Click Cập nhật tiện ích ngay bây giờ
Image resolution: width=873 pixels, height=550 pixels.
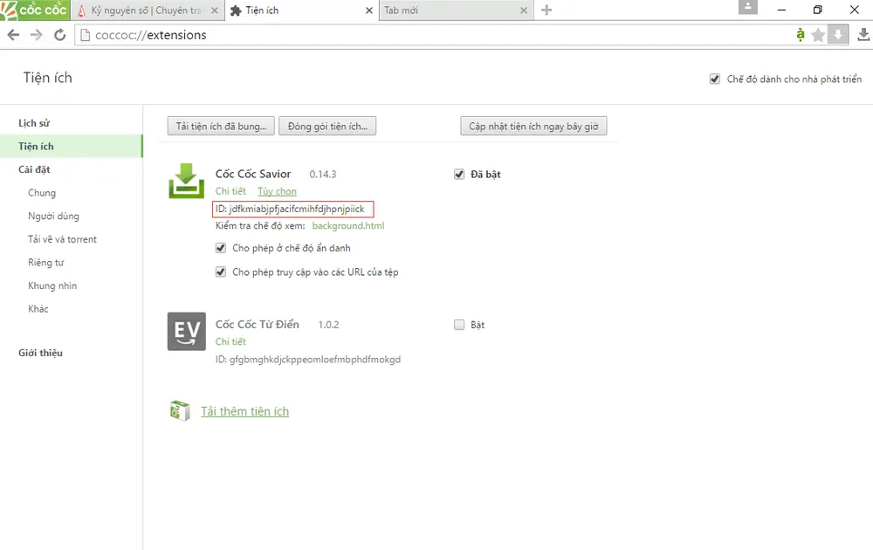pyautogui.click(x=533, y=127)
